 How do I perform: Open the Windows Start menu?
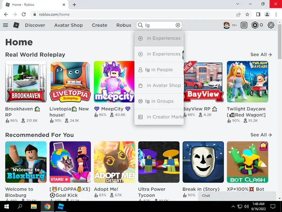7,206
